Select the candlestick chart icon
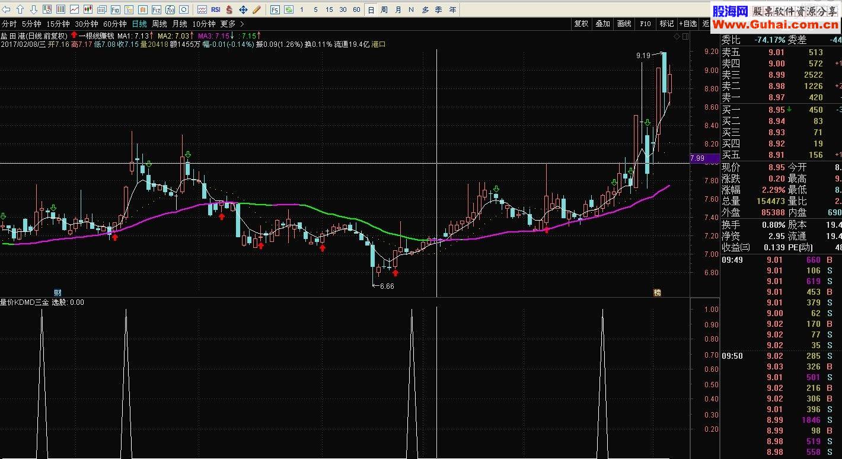Viewport: 842px width, 459px height. click(x=88, y=9)
